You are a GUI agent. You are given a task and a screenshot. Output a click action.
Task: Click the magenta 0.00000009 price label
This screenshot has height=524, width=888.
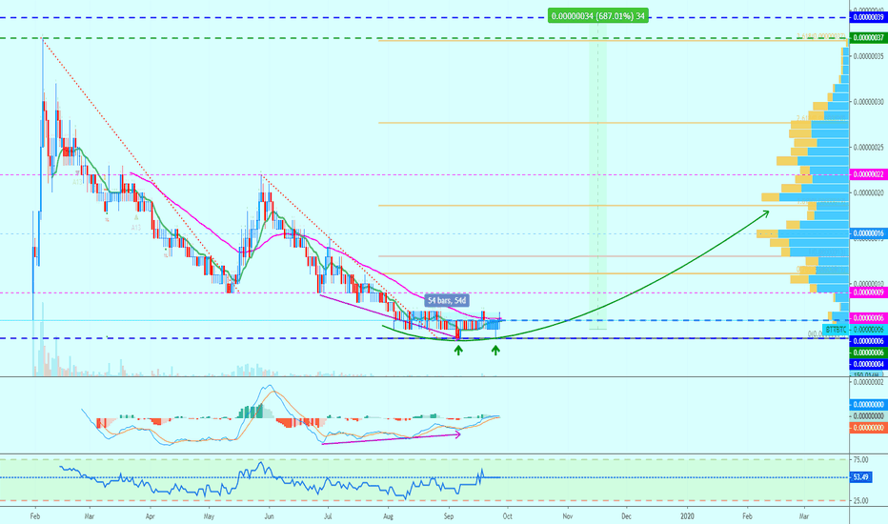(x=868, y=292)
